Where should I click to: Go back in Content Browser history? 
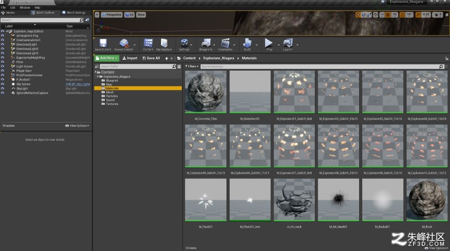tap(167, 58)
